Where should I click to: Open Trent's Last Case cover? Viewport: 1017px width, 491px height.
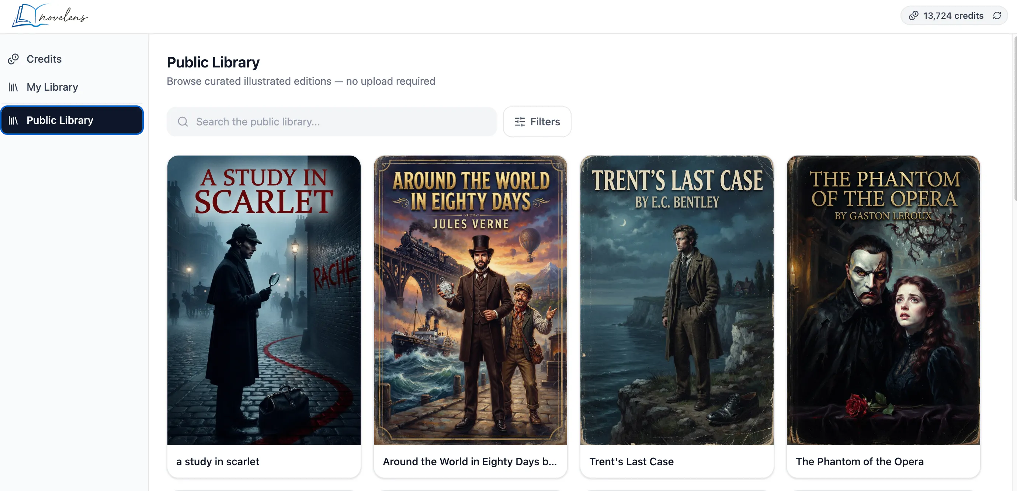[x=677, y=300]
